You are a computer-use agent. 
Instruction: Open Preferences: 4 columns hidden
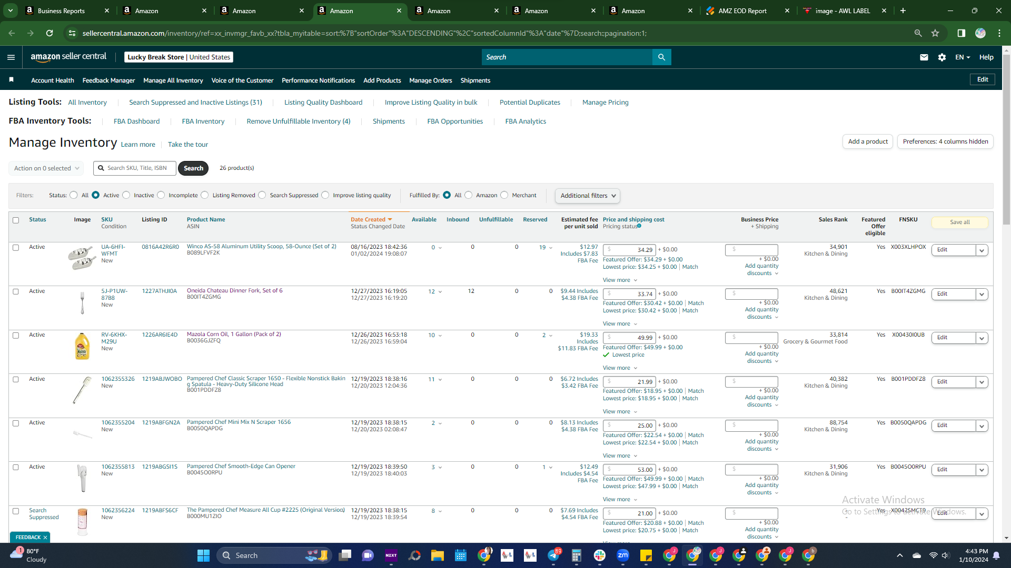(x=945, y=141)
